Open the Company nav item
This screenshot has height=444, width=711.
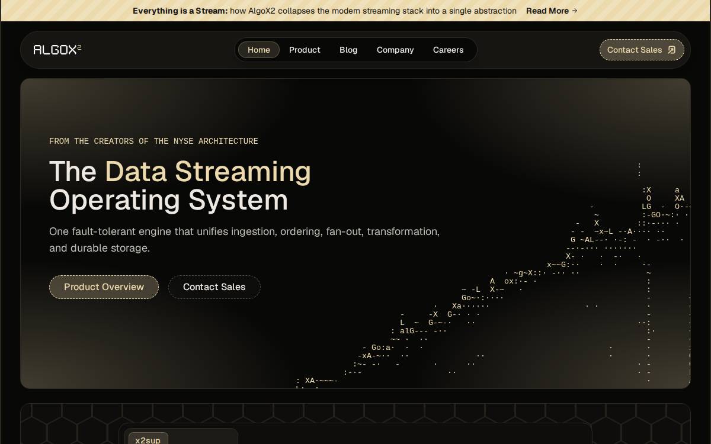(395, 50)
